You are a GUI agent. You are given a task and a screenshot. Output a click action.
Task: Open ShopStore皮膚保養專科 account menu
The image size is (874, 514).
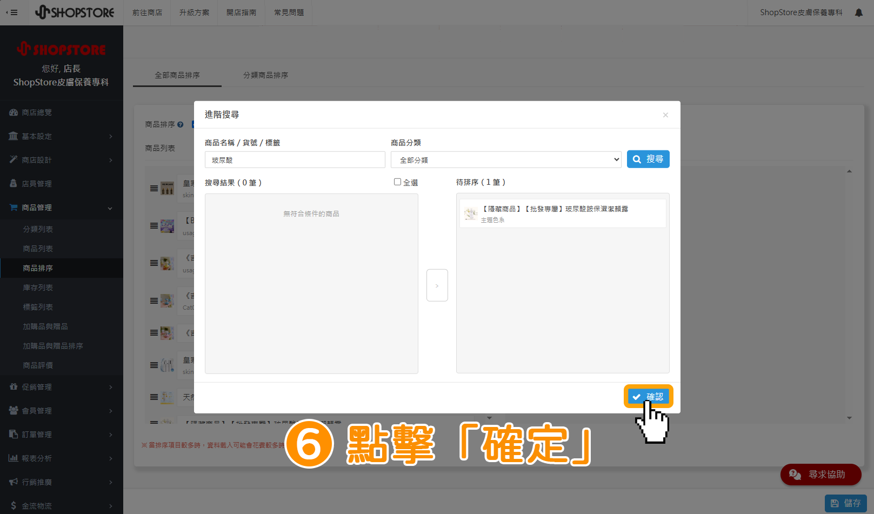click(x=801, y=12)
